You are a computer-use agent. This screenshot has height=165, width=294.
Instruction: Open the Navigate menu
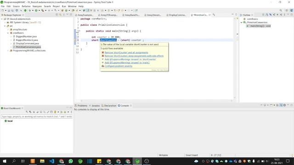pos(37,6)
